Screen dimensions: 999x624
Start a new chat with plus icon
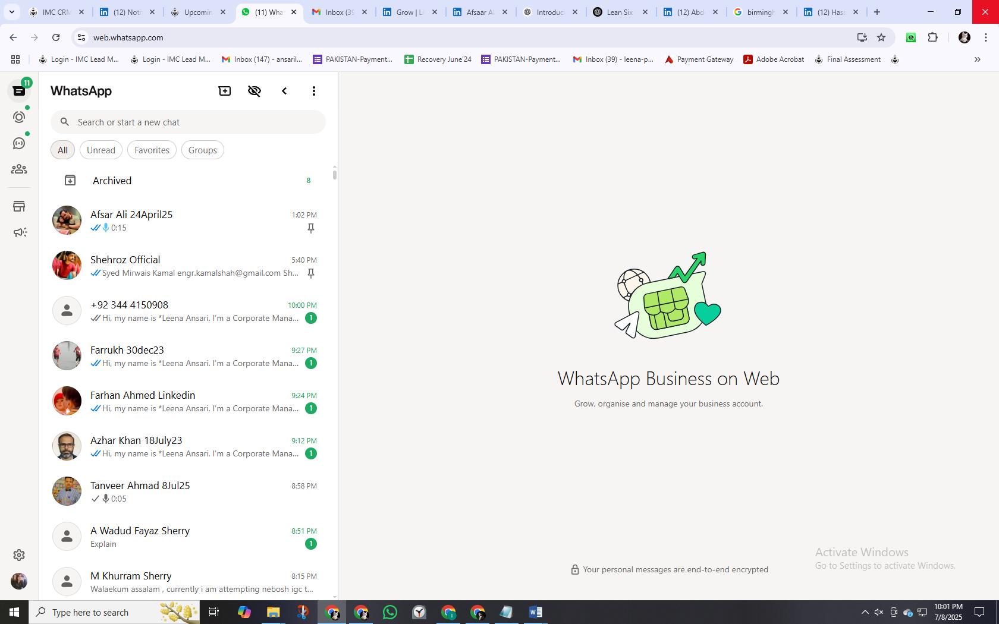coord(225,91)
